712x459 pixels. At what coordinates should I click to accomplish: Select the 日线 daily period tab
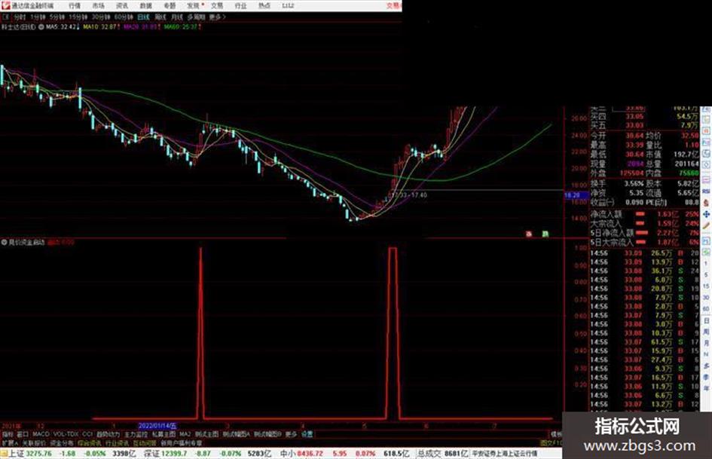point(143,17)
